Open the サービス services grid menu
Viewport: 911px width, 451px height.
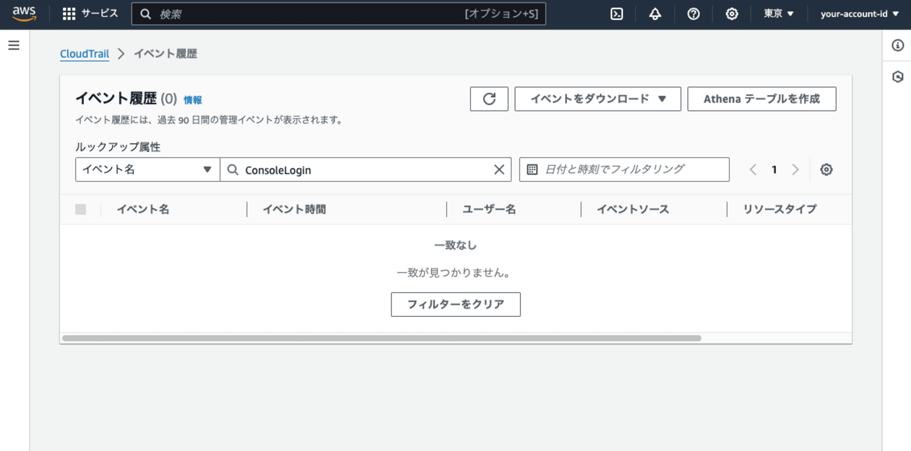90,14
